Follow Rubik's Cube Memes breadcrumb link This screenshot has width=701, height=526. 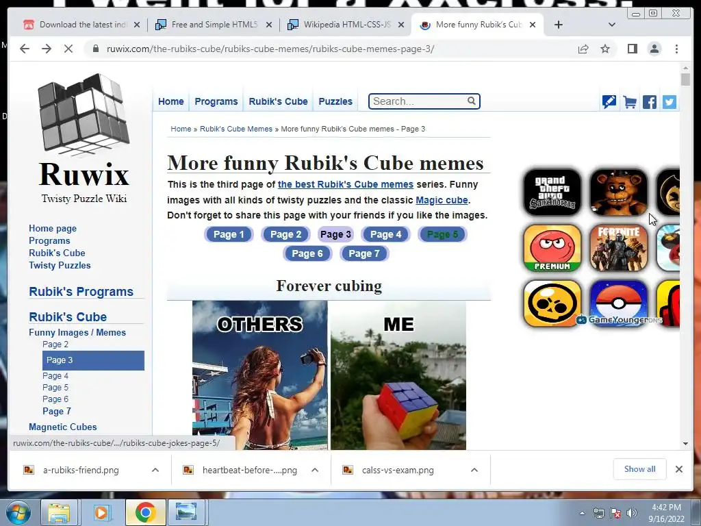(x=235, y=129)
